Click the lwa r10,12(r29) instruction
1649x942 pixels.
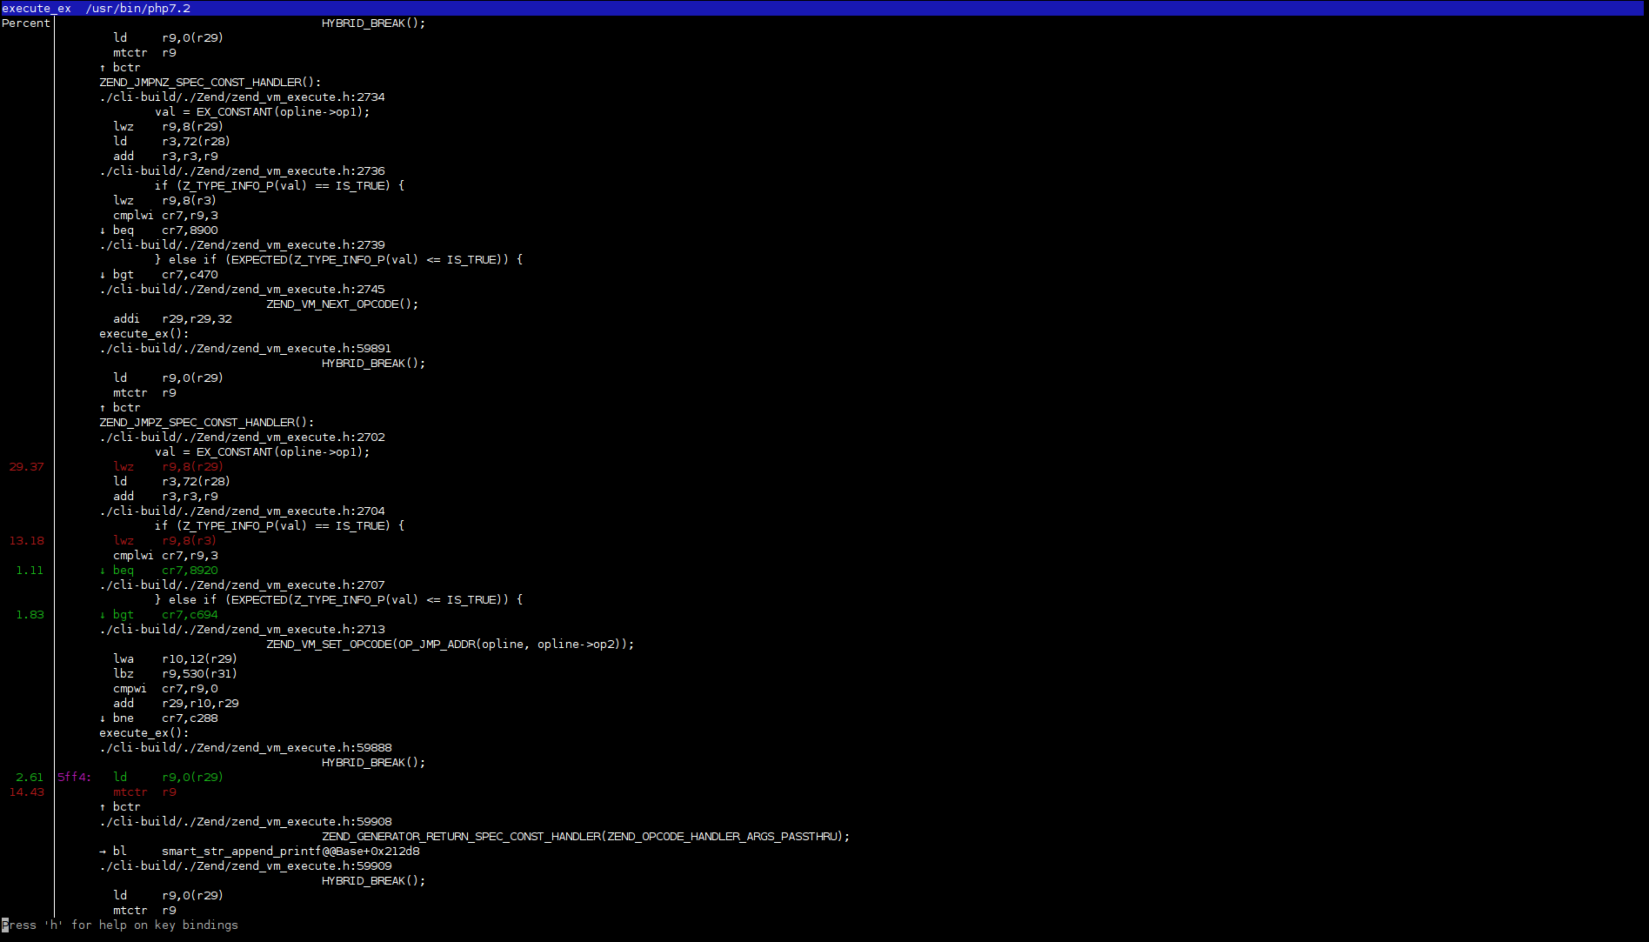(175, 658)
